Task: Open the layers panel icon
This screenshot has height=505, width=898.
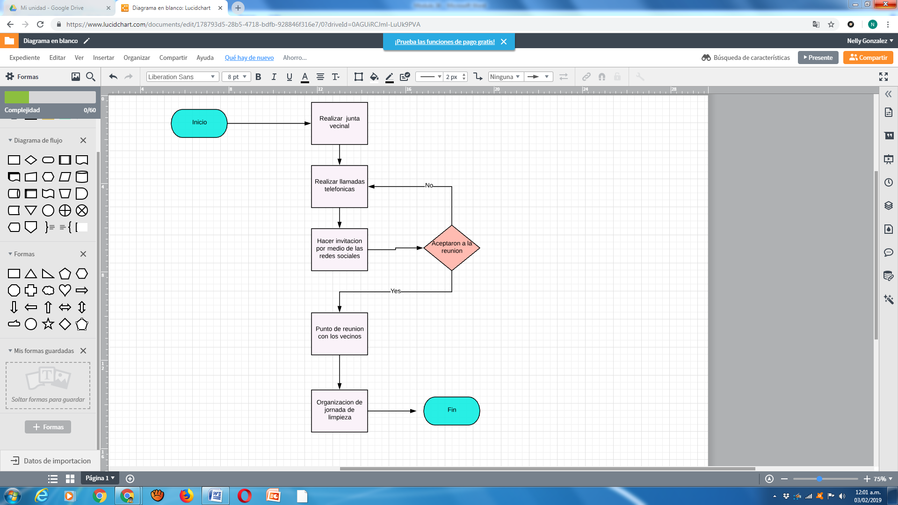Action: coord(889,205)
